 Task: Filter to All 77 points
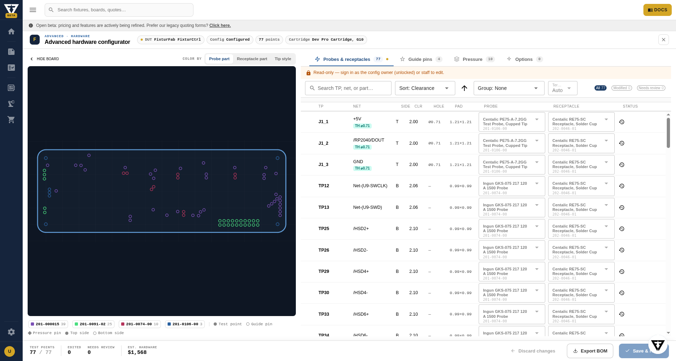[x=601, y=88]
